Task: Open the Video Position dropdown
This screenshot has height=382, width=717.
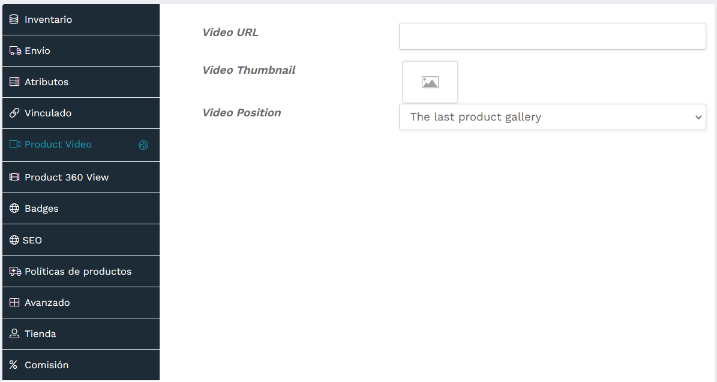Action: point(552,117)
